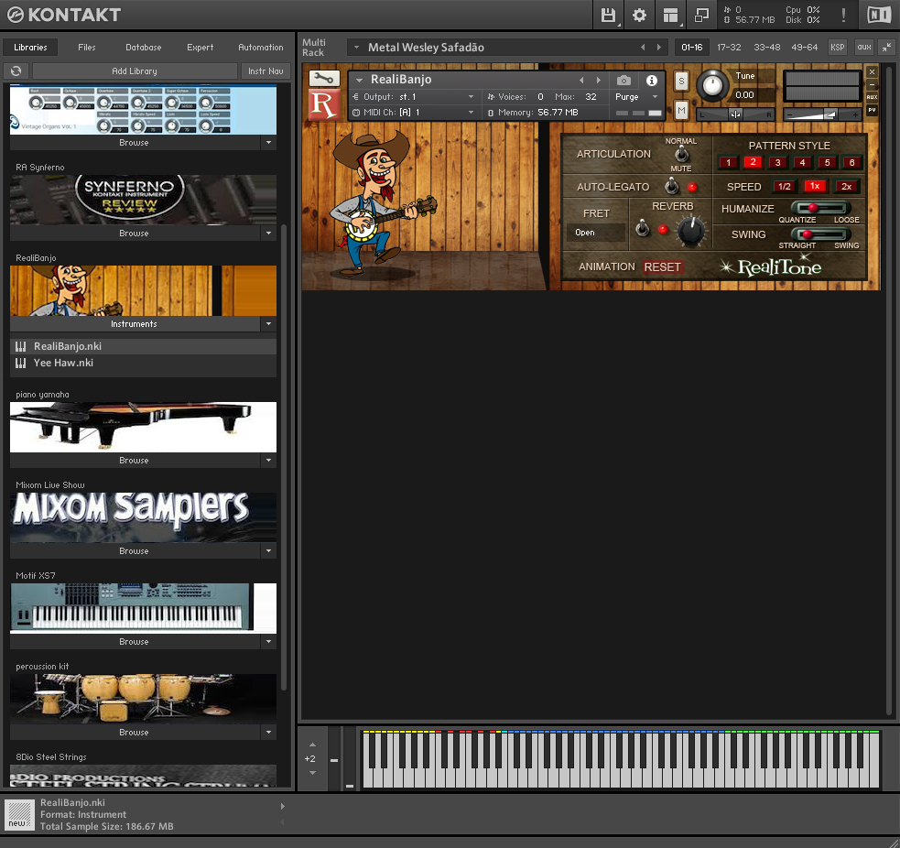The height and width of the screenshot is (848, 900).
Task: Reset the animation with RESET button
Action: [662, 267]
